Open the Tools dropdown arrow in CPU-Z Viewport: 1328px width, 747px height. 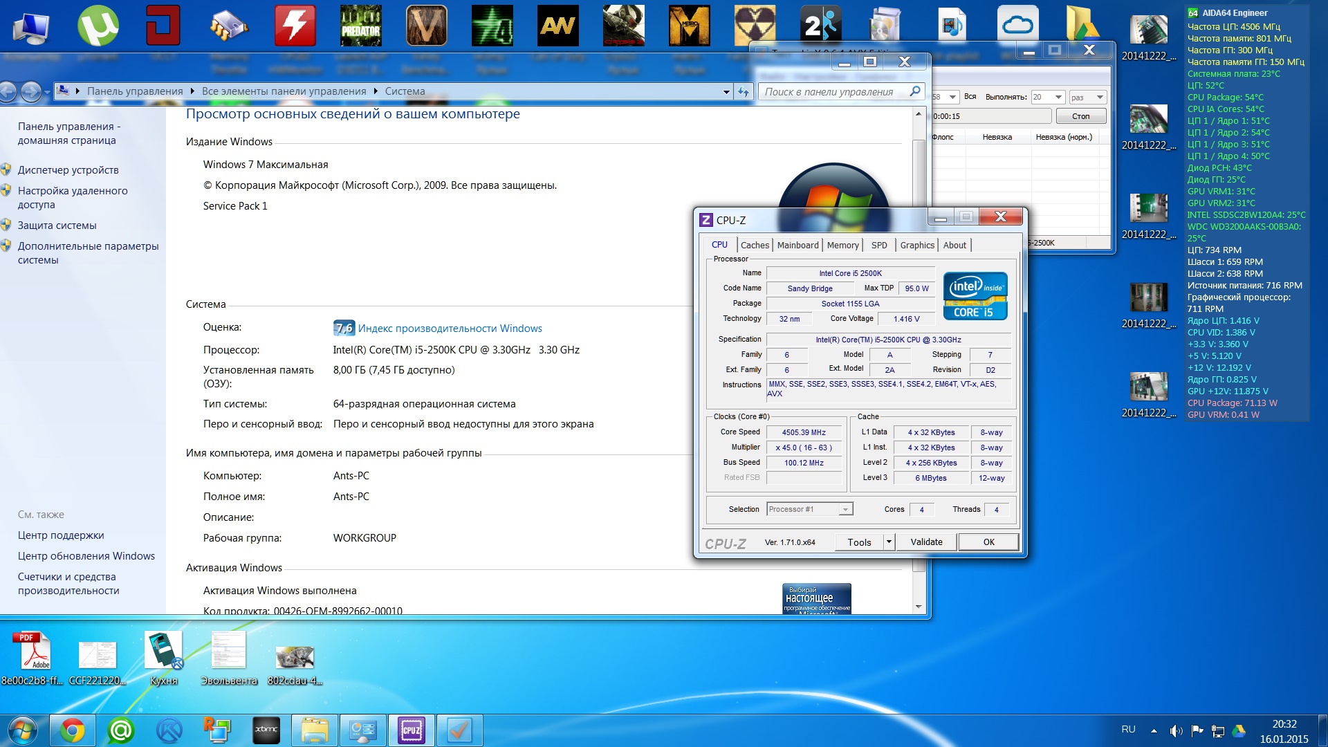coord(889,542)
